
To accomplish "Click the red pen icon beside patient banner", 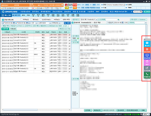I will 66,5.
